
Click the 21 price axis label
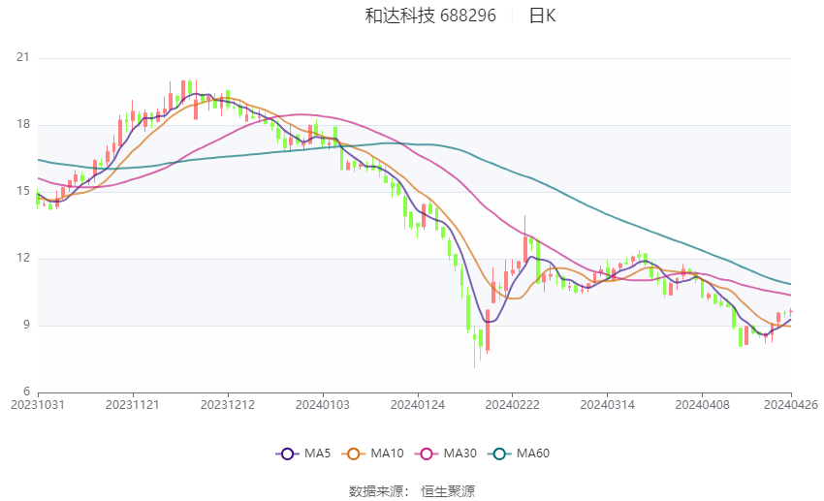[22, 57]
